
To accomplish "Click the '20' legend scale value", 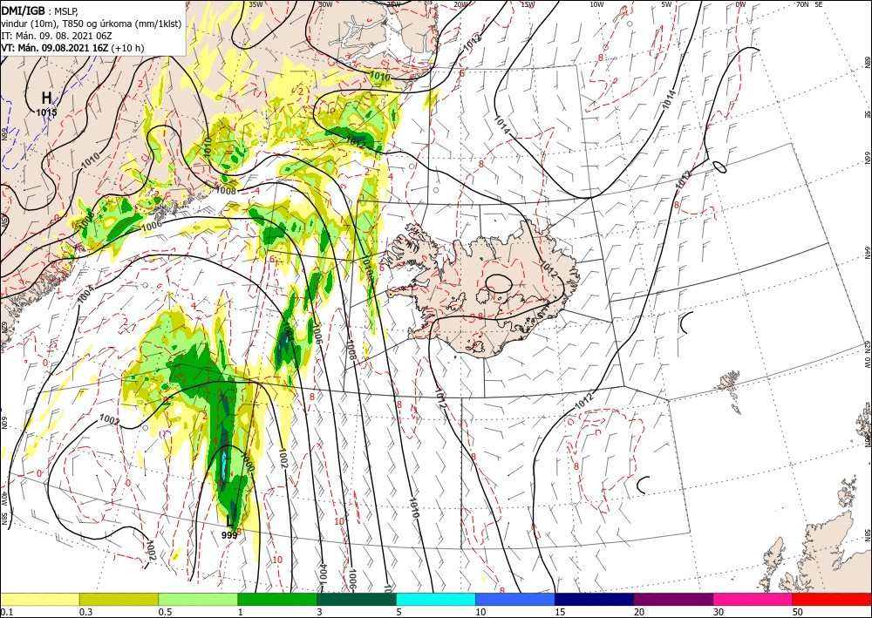I will pyautogui.click(x=639, y=611).
